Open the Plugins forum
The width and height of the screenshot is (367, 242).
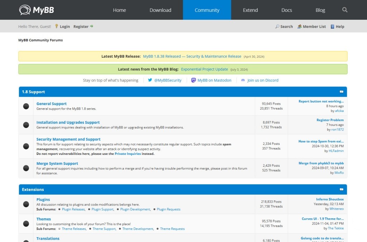[43, 200]
